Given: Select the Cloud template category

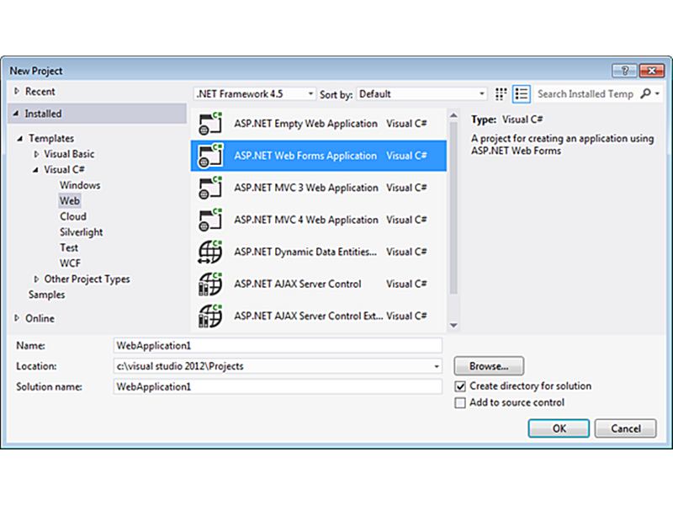Looking at the screenshot, I should pyautogui.click(x=73, y=216).
